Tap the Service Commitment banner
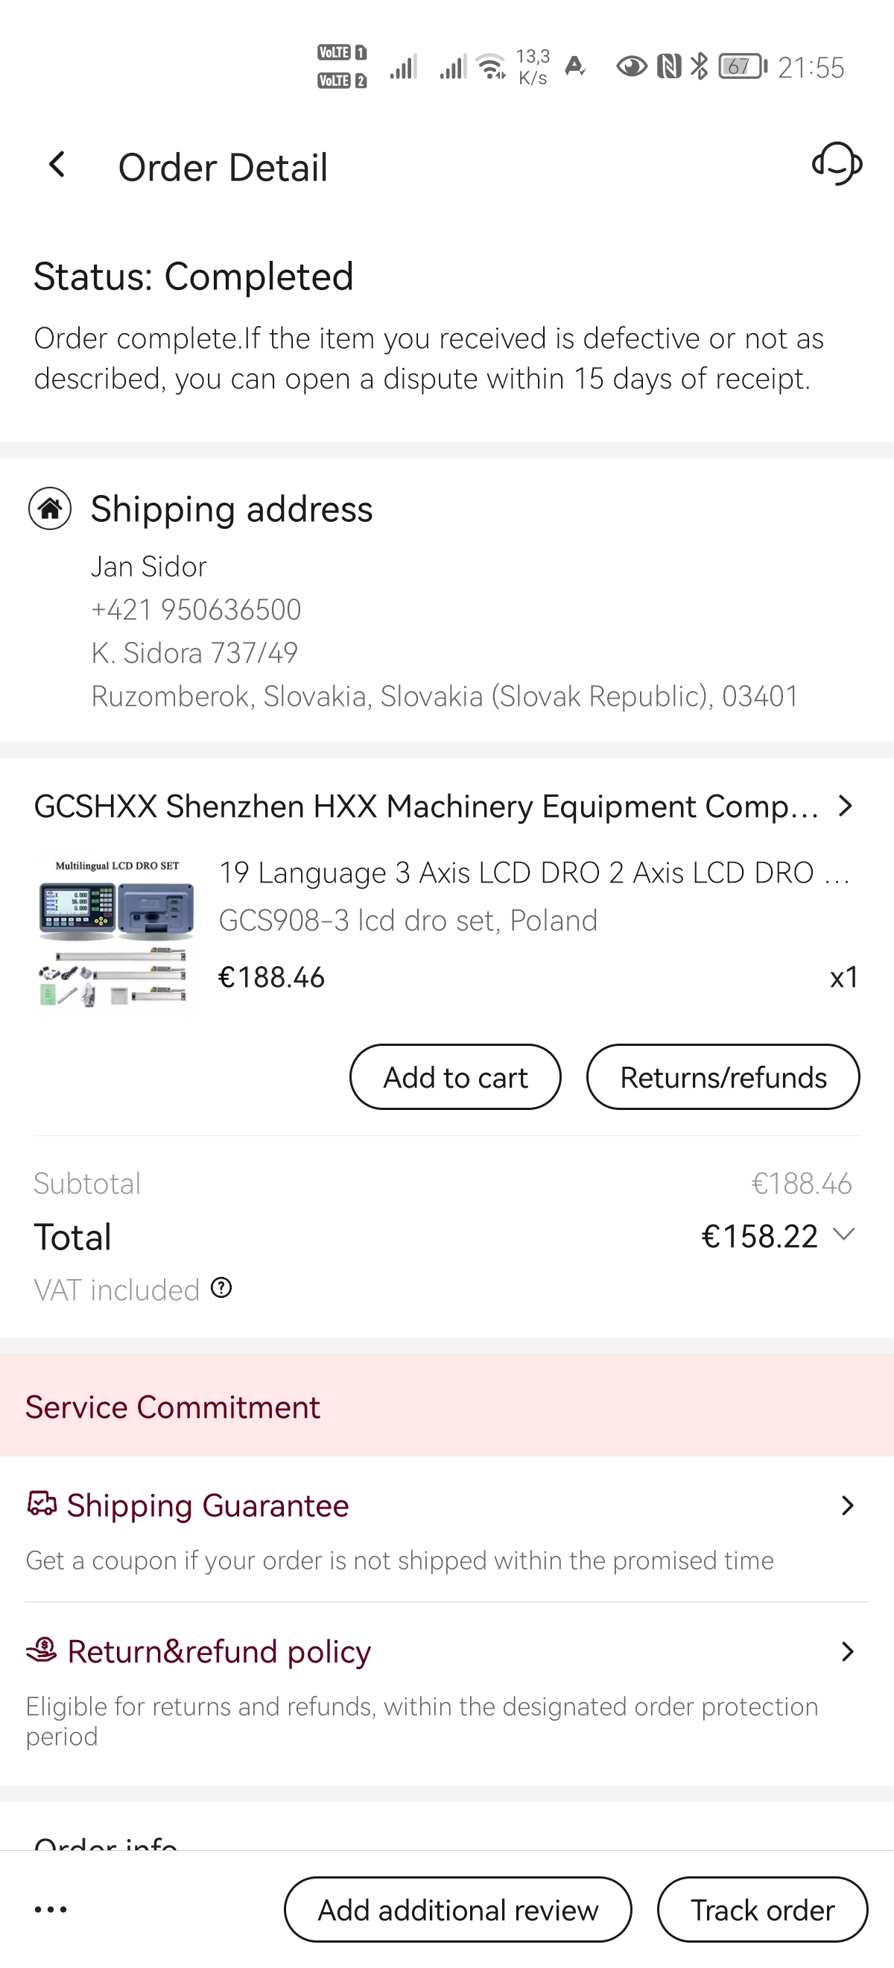Image resolution: width=894 pixels, height=1968 pixels. [x=446, y=1406]
